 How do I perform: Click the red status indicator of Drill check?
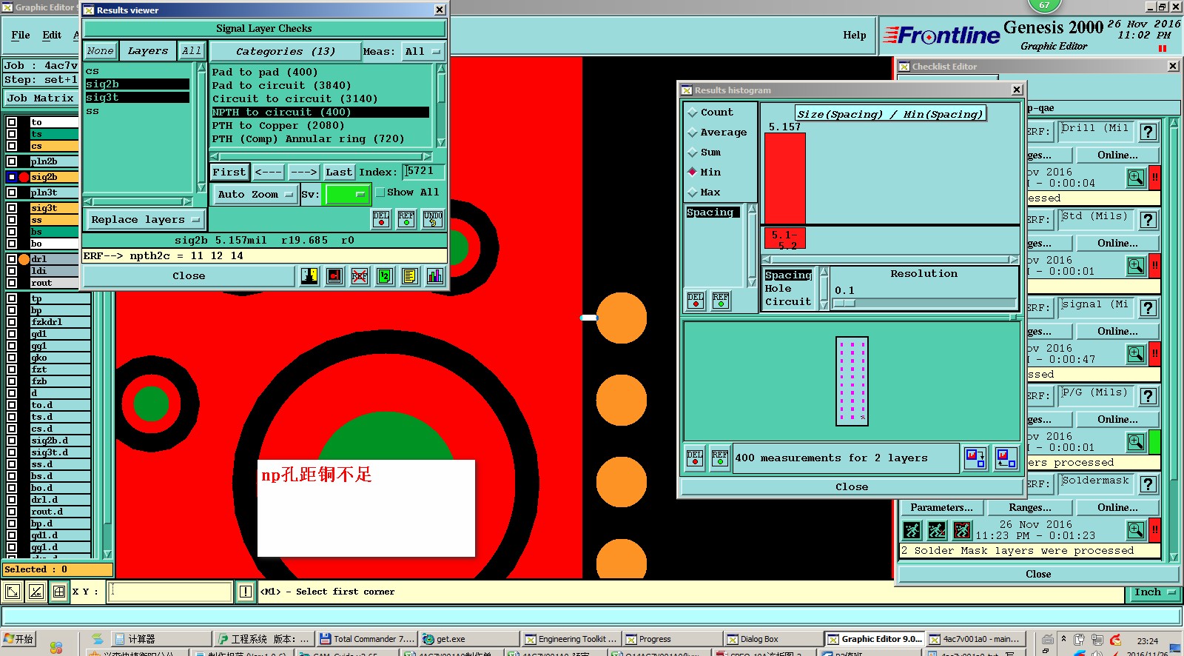click(x=1154, y=178)
